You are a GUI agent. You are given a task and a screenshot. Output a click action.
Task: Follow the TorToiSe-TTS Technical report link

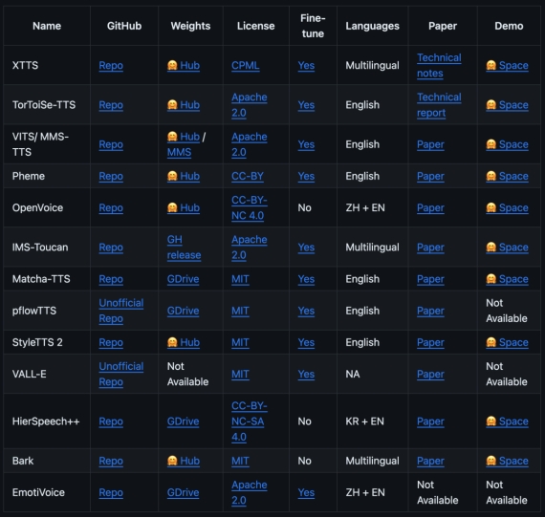(439, 105)
